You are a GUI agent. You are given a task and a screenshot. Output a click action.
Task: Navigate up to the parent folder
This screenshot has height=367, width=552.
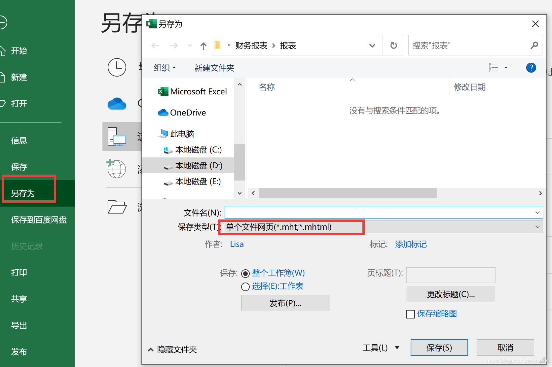(x=203, y=46)
